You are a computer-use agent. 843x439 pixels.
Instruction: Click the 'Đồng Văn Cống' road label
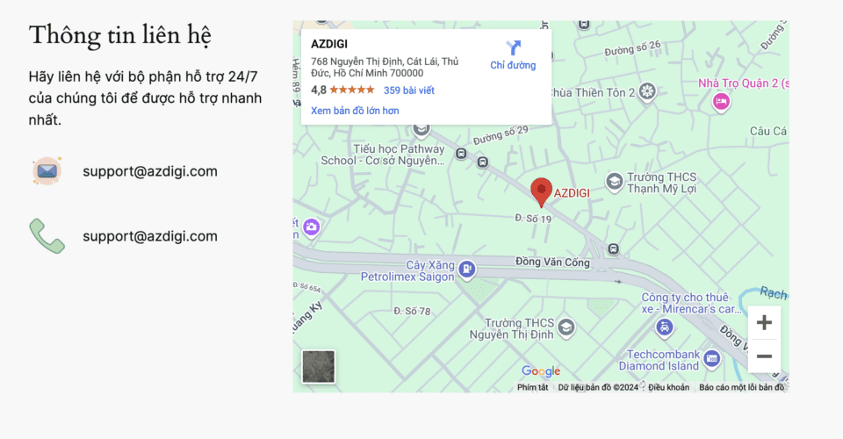point(552,263)
